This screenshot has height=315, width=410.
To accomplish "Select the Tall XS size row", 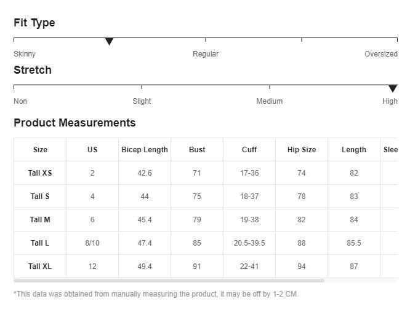I will point(40,173).
